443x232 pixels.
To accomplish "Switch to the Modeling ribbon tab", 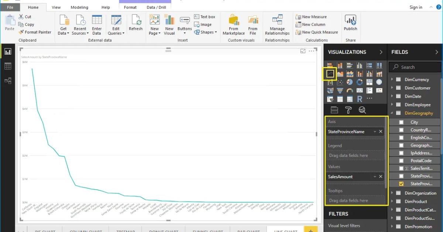I will click(79, 7).
